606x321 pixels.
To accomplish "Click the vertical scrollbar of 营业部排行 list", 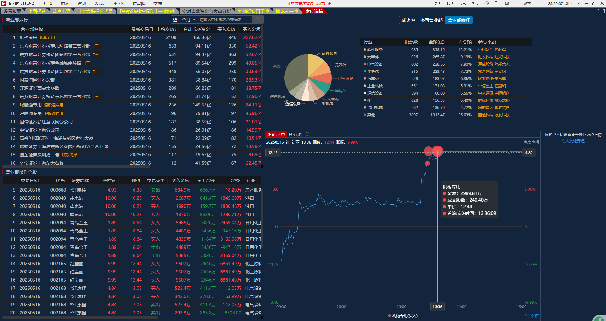I will [263, 54].
